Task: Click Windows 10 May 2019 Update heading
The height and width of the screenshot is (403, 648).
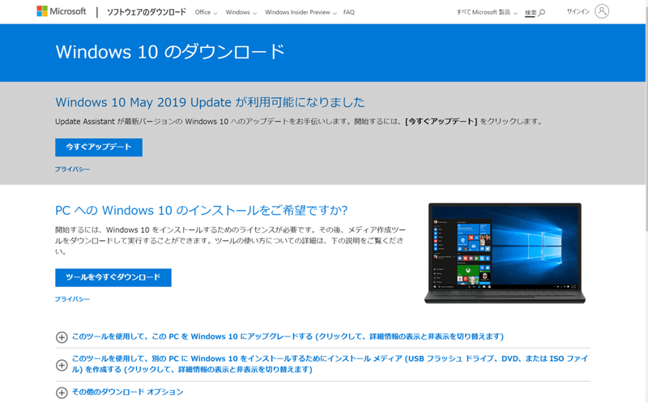Action: (x=210, y=102)
